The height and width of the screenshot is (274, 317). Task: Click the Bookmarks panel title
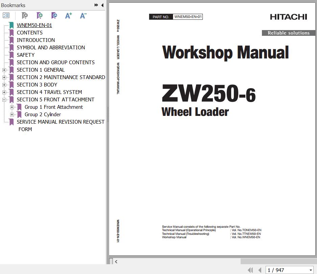pyautogui.click(x=13, y=5)
